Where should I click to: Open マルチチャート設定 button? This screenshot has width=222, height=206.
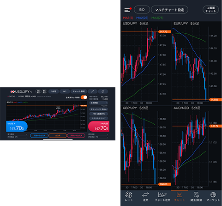[x=169, y=10]
